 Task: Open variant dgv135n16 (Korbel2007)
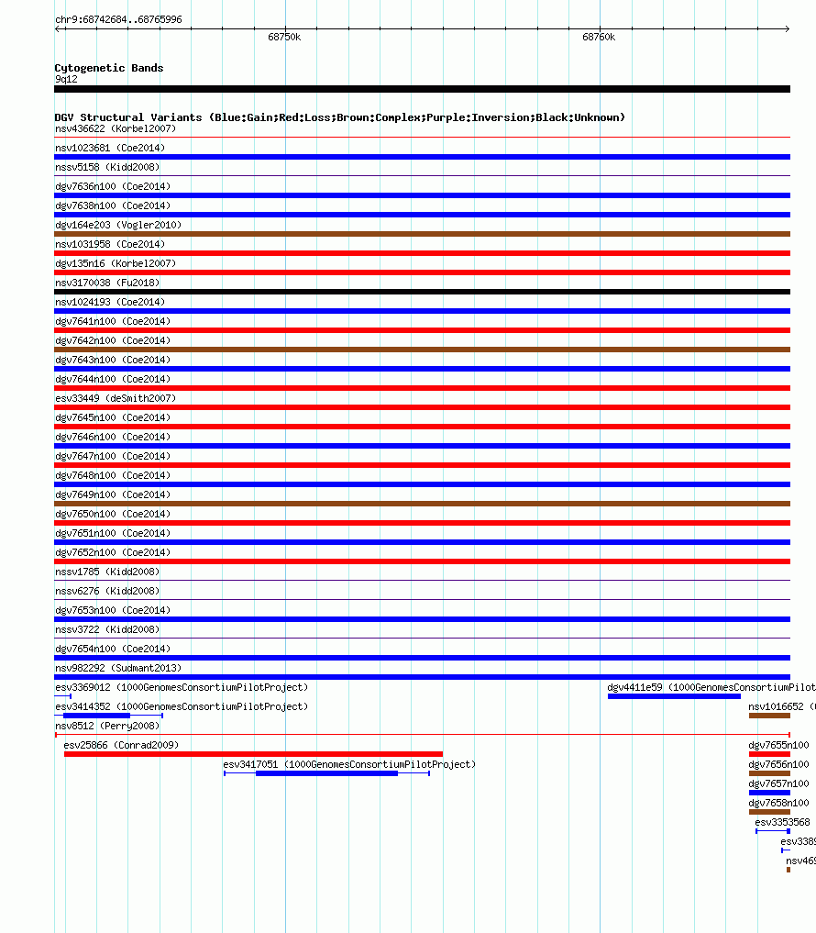point(116,263)
